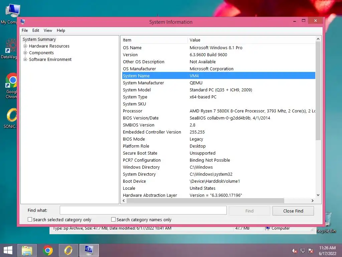
Task: Switch to Chrome in the taskbar
Action: [x=47, y=250]
